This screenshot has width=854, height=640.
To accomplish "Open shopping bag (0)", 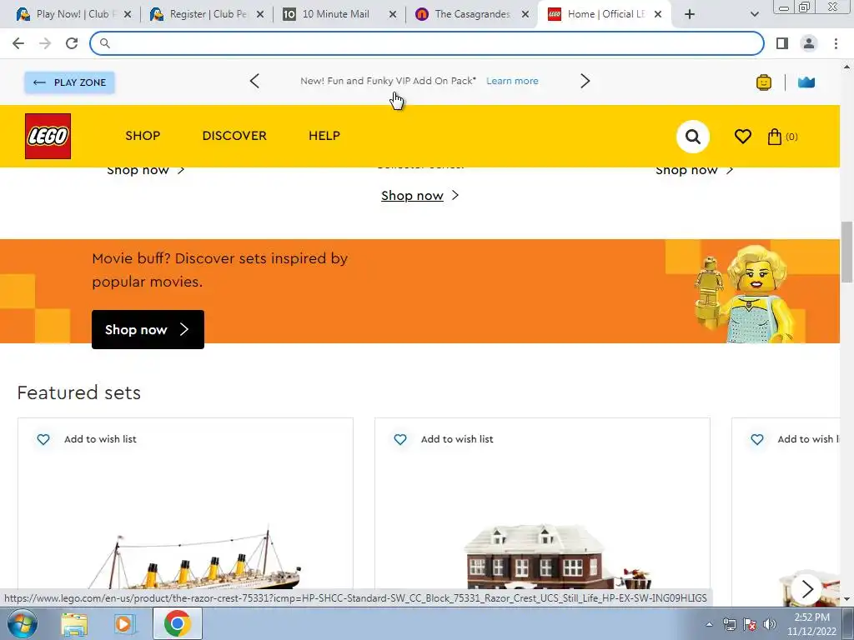I will 782,136.
